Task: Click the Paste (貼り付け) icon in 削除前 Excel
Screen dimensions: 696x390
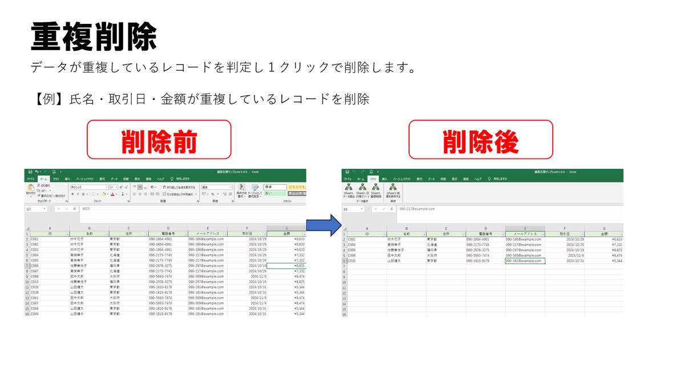Action: click(x=30, y=188)
